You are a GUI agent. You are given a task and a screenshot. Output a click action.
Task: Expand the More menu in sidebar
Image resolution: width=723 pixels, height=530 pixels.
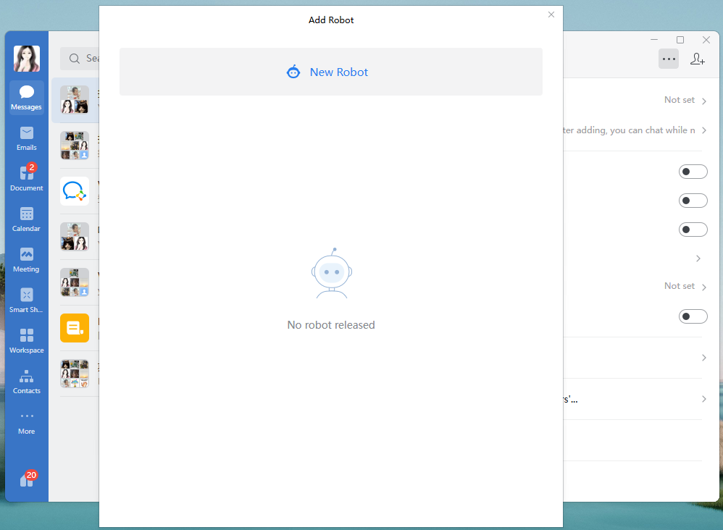(26, 421)
